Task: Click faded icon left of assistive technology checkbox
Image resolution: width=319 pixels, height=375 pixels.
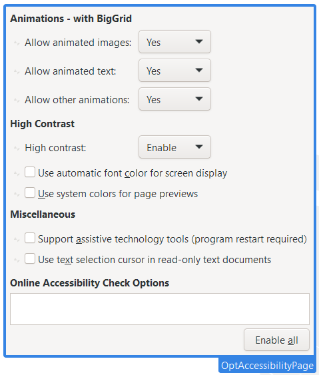Action: point(17,239)
